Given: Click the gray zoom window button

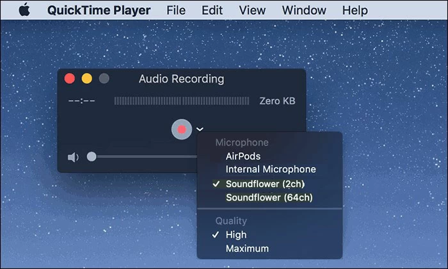Looking at the screenshot, I should [103, 79].
